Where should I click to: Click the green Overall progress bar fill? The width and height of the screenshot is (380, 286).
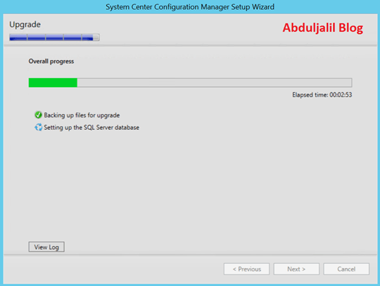53,83
